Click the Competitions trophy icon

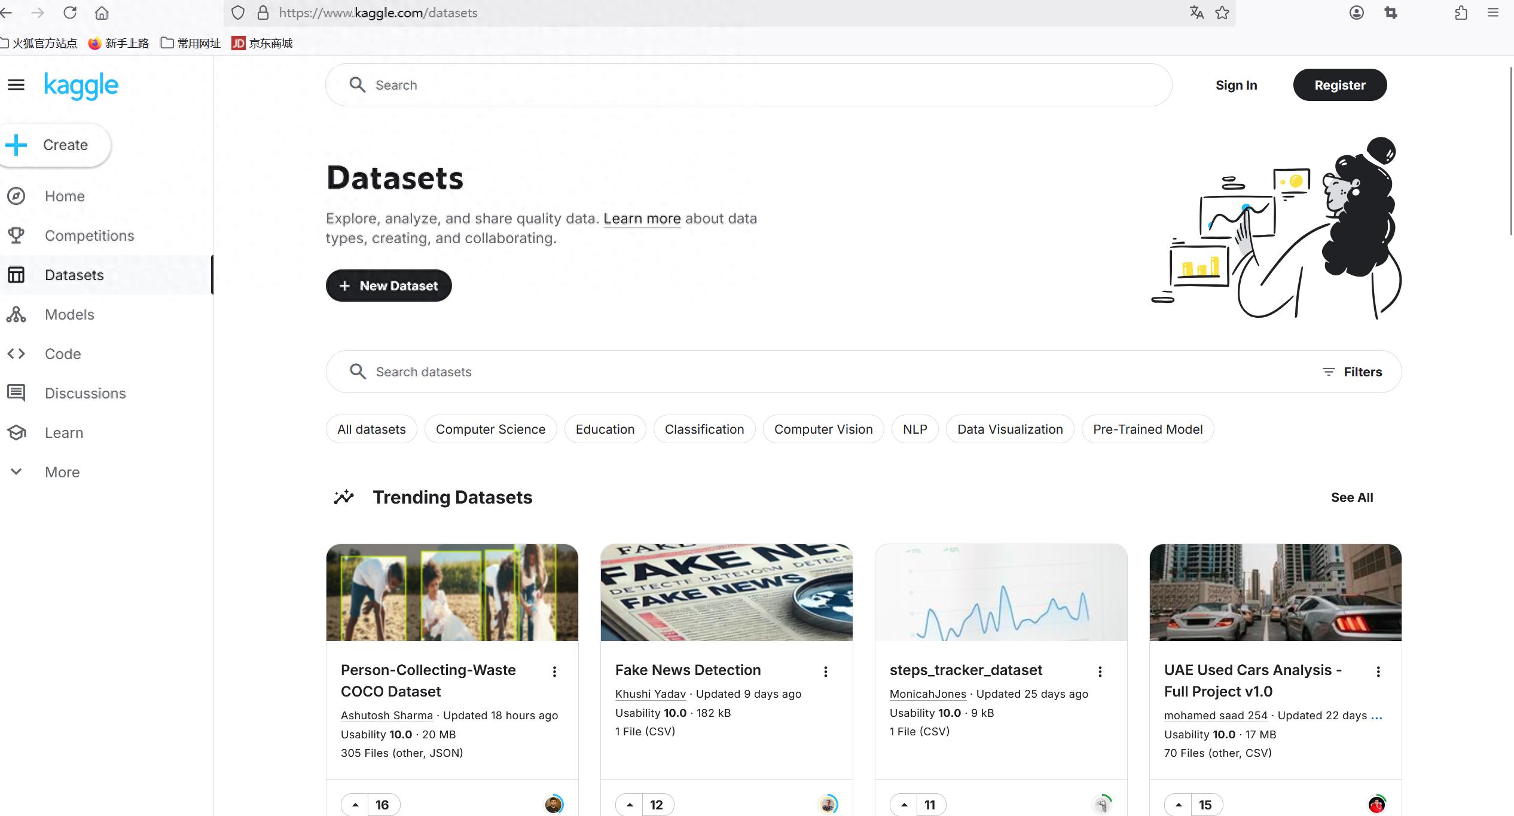pos(16,235)
